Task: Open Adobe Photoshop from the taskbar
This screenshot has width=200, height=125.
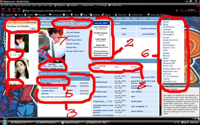Action: click(47, 122)
